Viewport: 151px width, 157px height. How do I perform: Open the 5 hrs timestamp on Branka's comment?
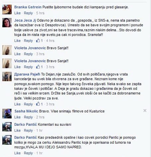pyautogui.click(x=40, y=13)
